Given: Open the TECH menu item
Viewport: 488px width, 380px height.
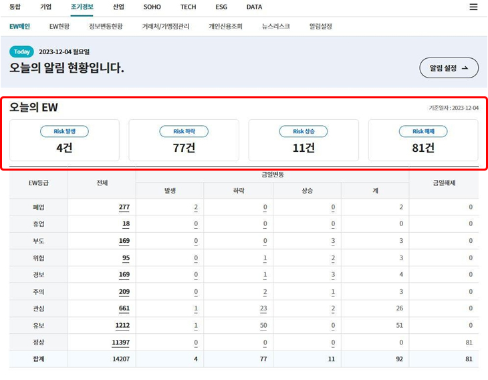Looking at the screenshot, I should coord(188,7).
